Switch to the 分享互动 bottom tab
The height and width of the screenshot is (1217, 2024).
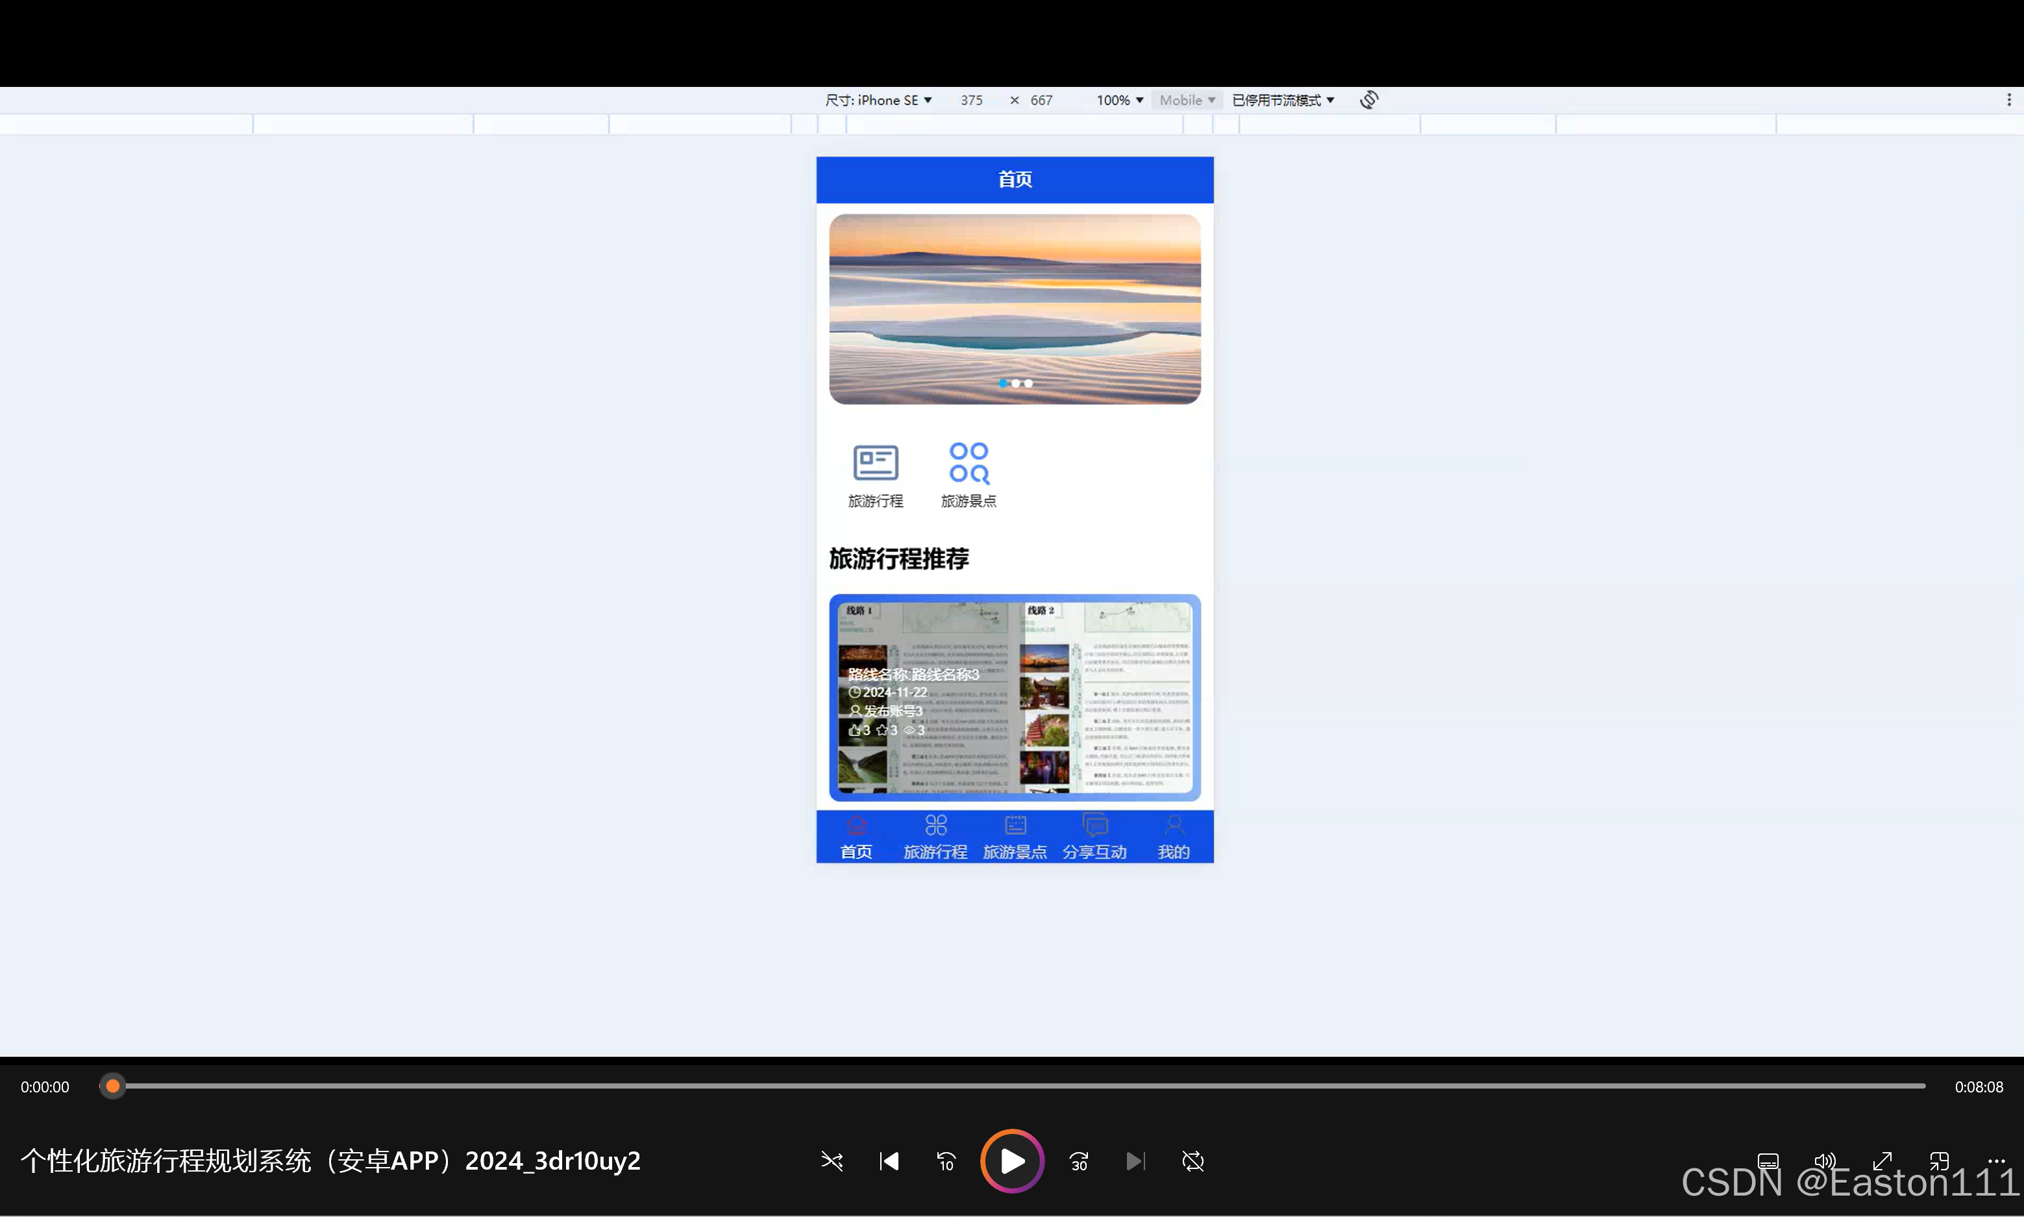click(1094, 837)
